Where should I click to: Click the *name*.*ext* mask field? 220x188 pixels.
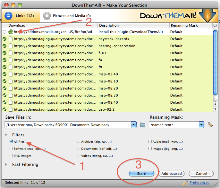(x=174, y=125)
